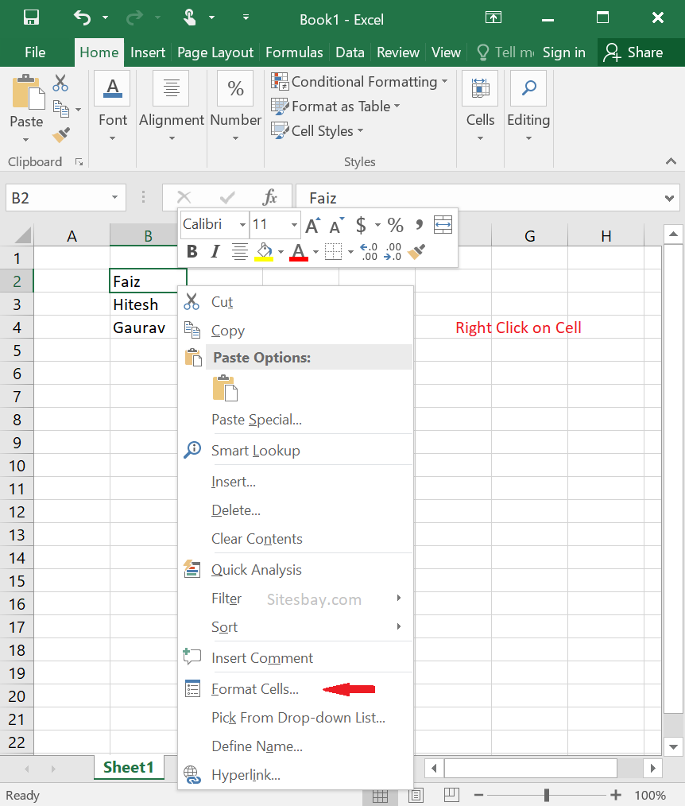Switch to the Insert tab
685x806 pixels.
tap(148, 52)
